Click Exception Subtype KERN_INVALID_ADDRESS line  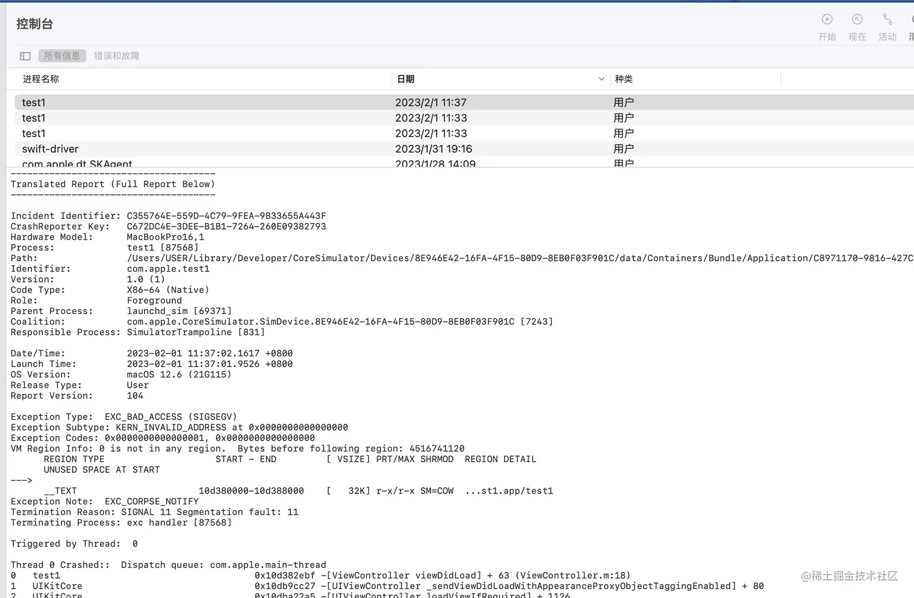click(x=180, y=427)
